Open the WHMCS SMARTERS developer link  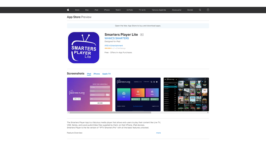pos(117,38)
